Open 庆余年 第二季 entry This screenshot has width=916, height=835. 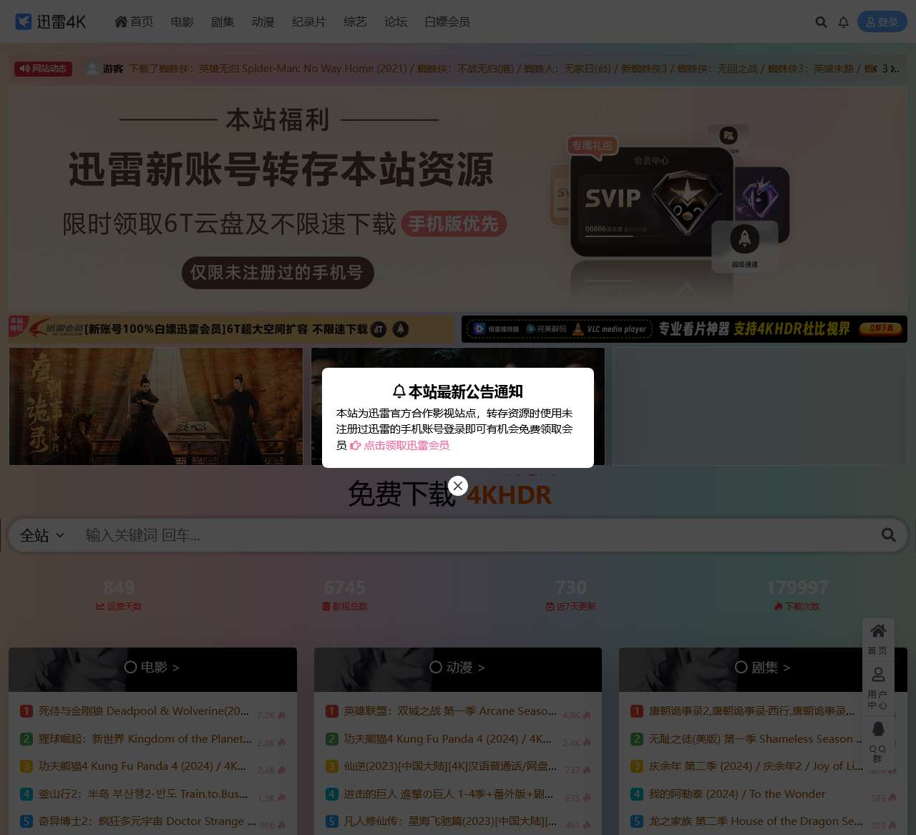click(x=756, y=766)
